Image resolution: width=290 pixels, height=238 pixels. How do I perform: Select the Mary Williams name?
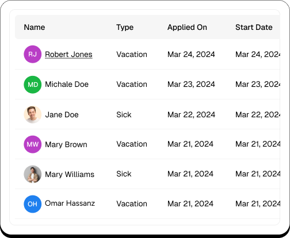pyautogui.click(x=70, y=174)
